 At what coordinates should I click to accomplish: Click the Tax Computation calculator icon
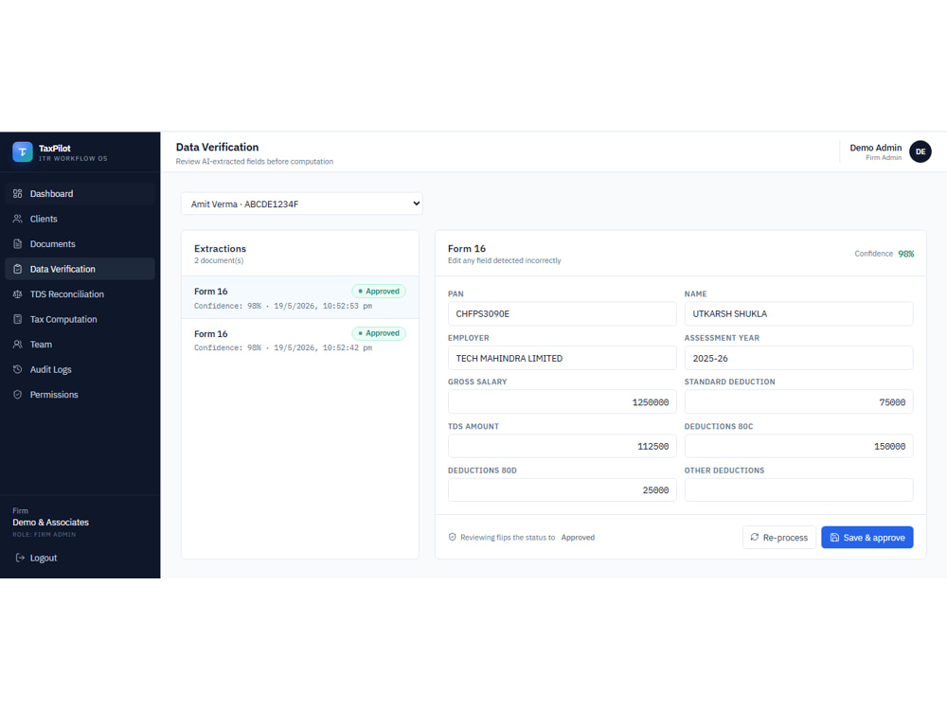click(x=17, y=319)
